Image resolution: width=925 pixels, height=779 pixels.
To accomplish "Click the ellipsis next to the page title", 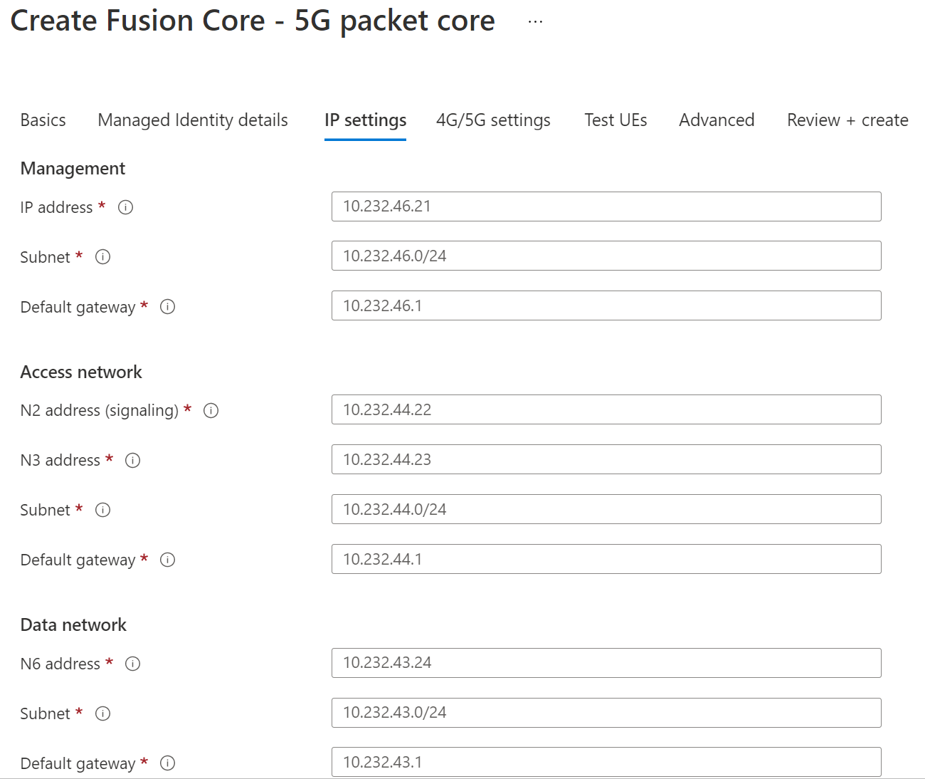I will 534,21.
